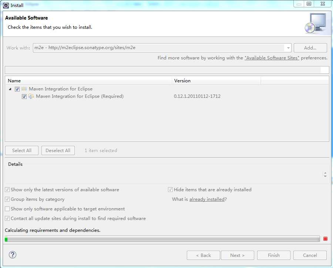Click the Finish button
333x268 pixels.
(274, 255)
